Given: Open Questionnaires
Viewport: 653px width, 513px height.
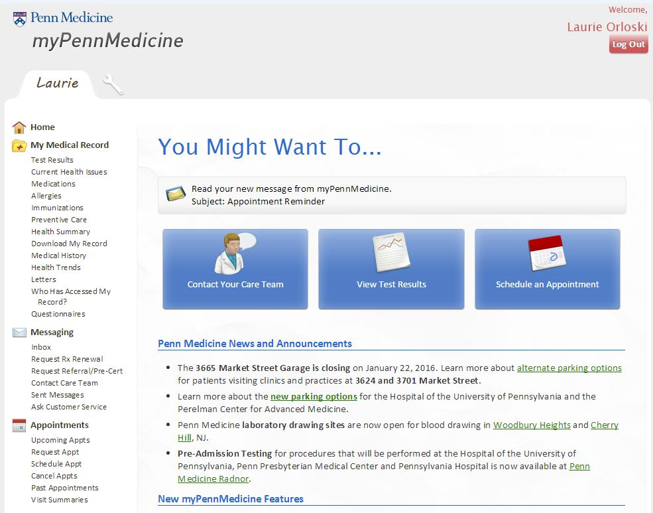Looking at the screenshot, I should 58,314.
